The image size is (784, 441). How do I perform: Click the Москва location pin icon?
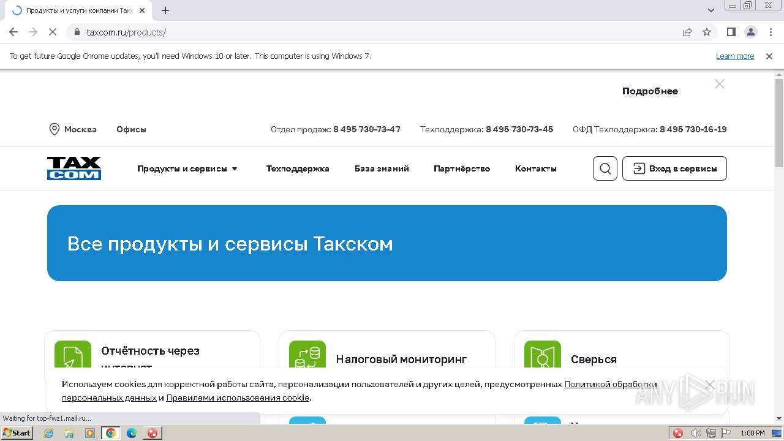pos(54,129)
